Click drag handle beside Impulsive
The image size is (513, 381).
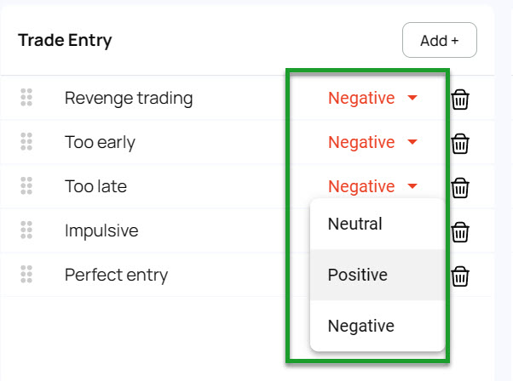coord(26,230)
